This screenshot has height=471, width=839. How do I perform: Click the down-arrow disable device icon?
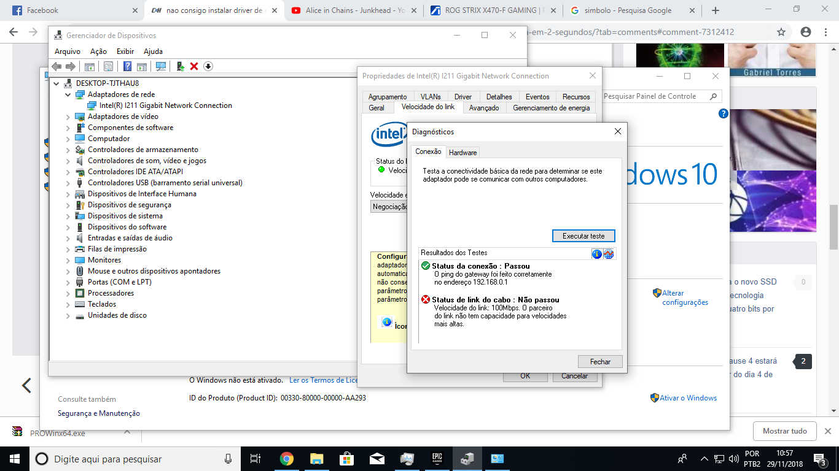tap(208, 66)
